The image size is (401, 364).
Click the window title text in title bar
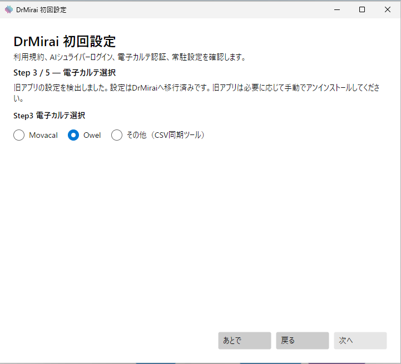41,9
